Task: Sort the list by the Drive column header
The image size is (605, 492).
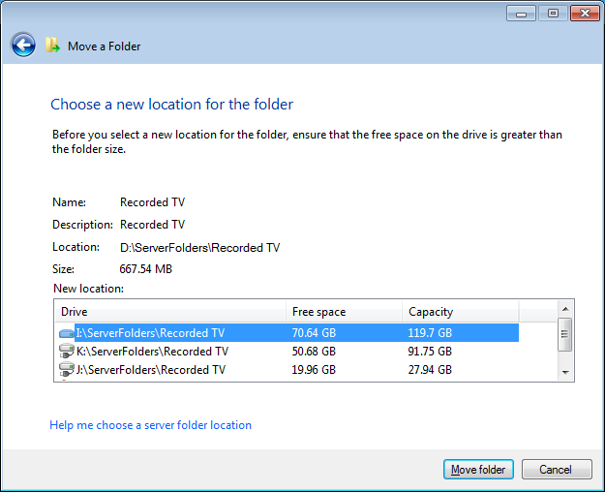Action: 170,312
